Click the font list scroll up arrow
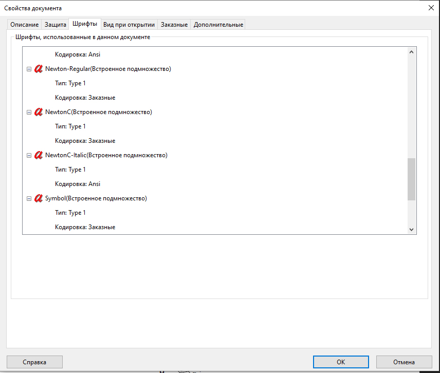440x373 pixels. pos(411,52)
